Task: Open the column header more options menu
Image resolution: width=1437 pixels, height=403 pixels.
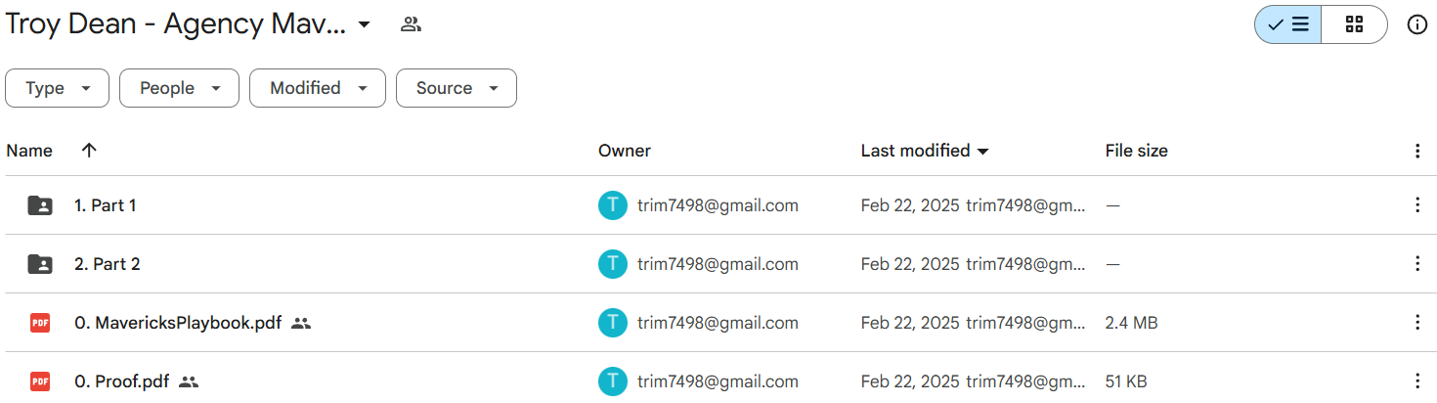Action: [1417, 151]
